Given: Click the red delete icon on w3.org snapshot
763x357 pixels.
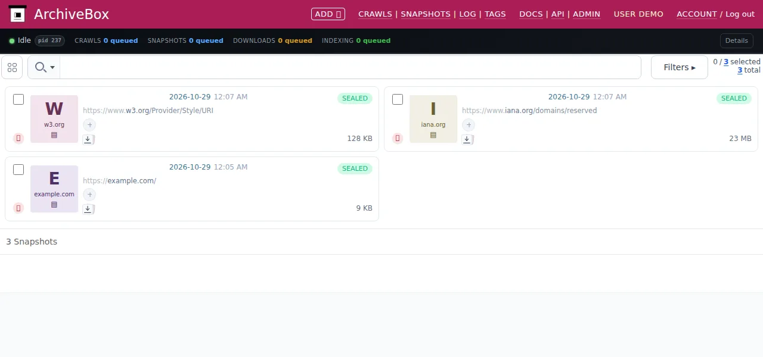Looking at the screenshot, I should coord(18,139).
